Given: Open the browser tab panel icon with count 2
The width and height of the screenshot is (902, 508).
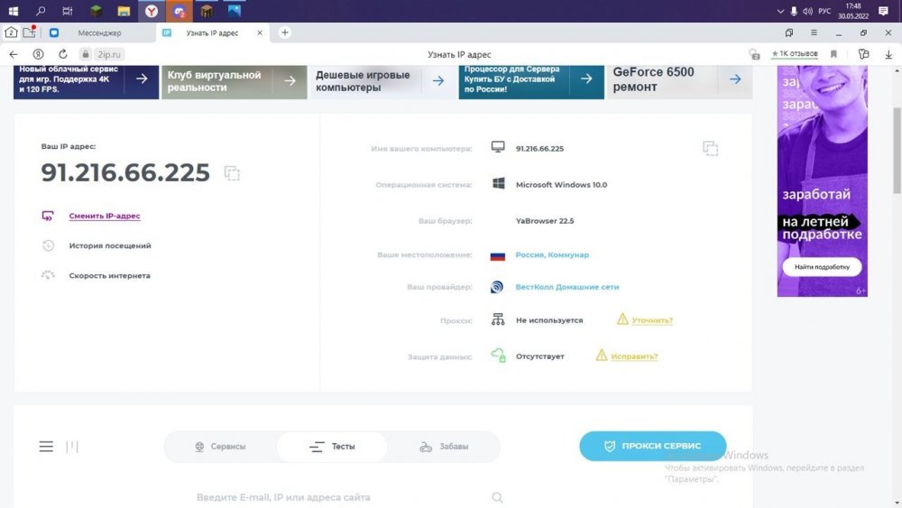Looking at the screenshot, I should tap(11, 32).
